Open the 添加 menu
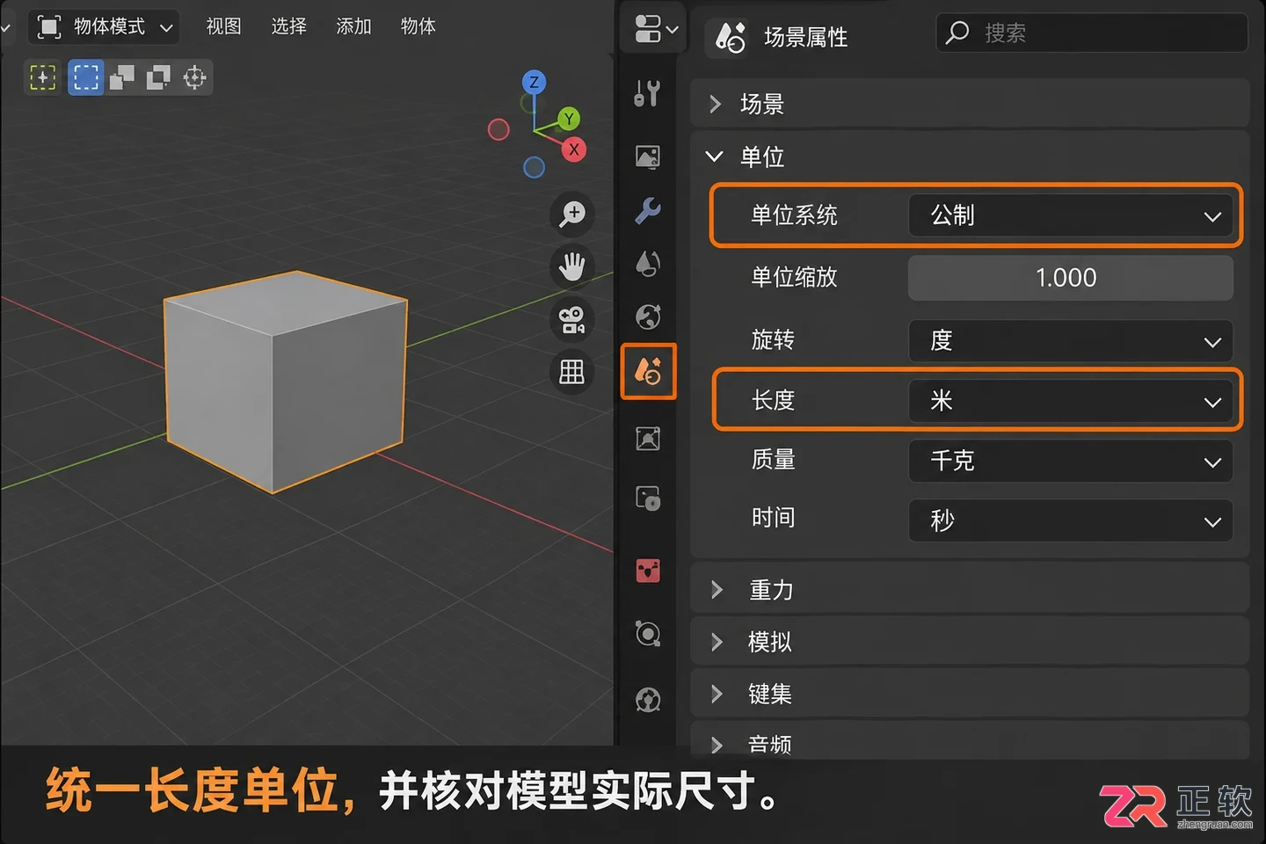This screenshot has height=844, width=1266. (x=353, y=26)
